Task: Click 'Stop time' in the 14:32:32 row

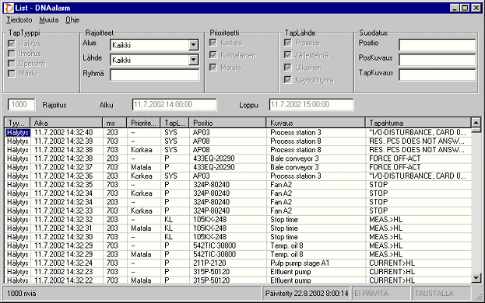Action: (284, 220)
